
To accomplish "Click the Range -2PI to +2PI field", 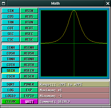I will (74, 84).
